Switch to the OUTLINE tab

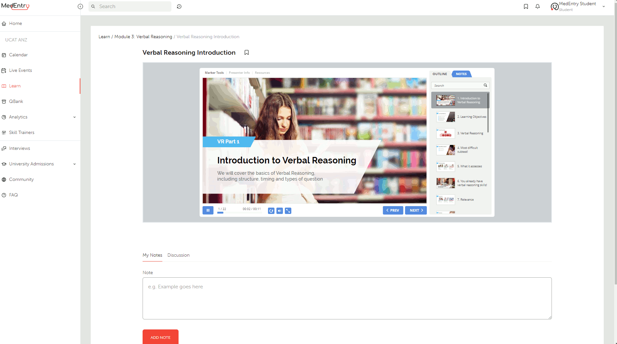coord(439,74)
